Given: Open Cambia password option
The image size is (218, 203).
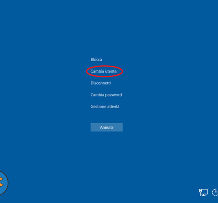Looking at the screenshot, I should (x=106, y=95).
